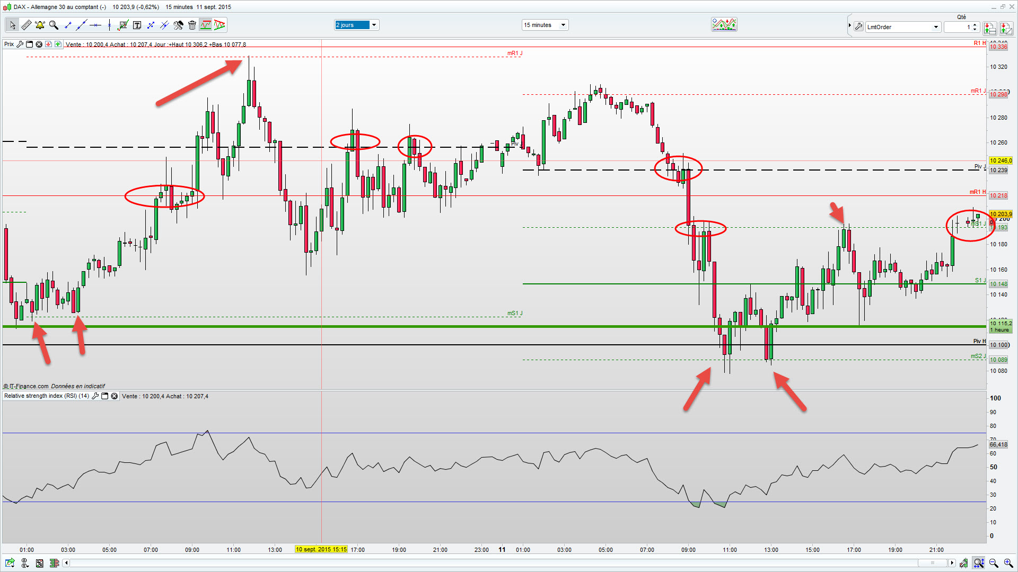Click the indicators chart button in top center

click(x=724, y=24)
